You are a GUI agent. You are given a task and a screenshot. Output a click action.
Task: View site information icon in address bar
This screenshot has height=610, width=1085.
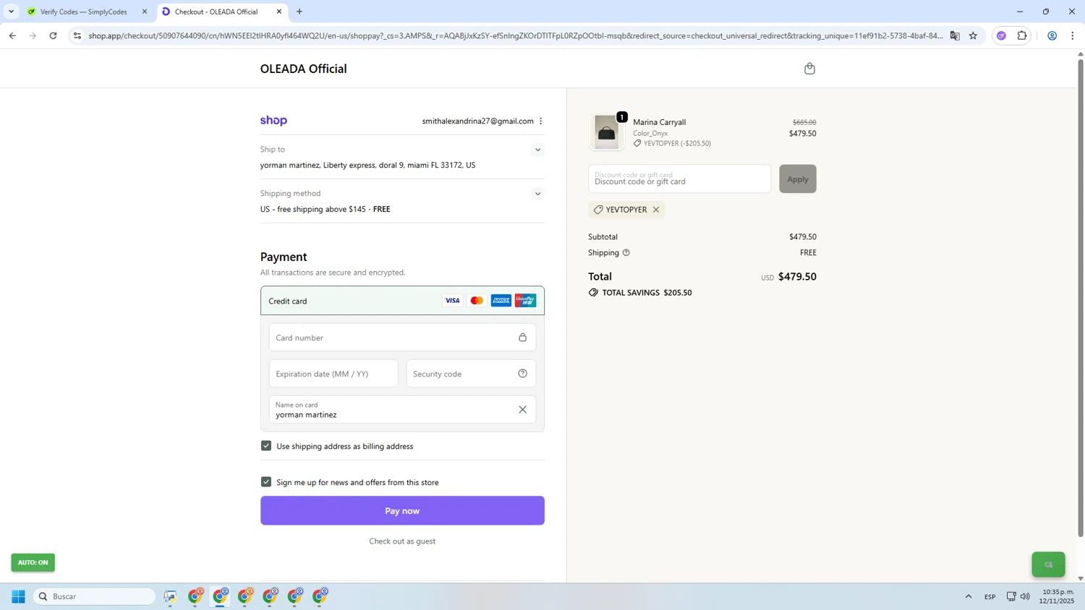pos(77,35)
